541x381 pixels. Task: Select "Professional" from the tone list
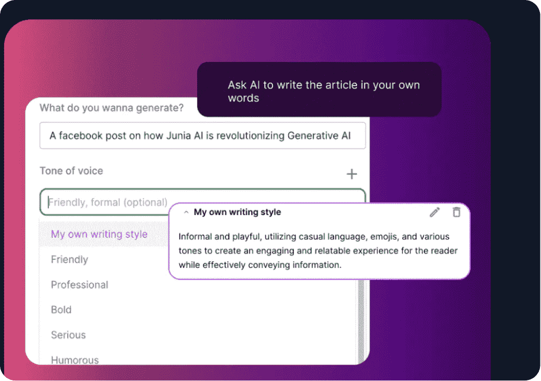click(x=79, y=285)
